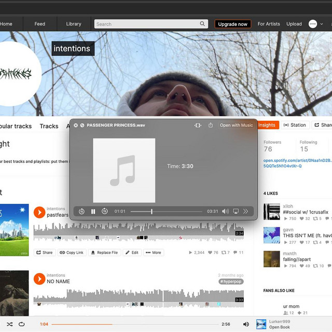Viewport: 332px width, 332px height.
Task: Skip forward 15 seconds in Quick Look player
Action: coord(105,211)
